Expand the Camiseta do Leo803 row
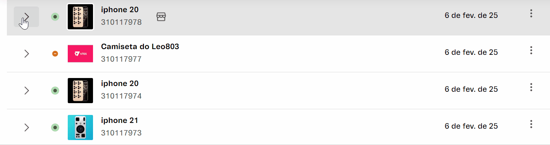Viewport: 550px width, 145px height. point(26,54)
